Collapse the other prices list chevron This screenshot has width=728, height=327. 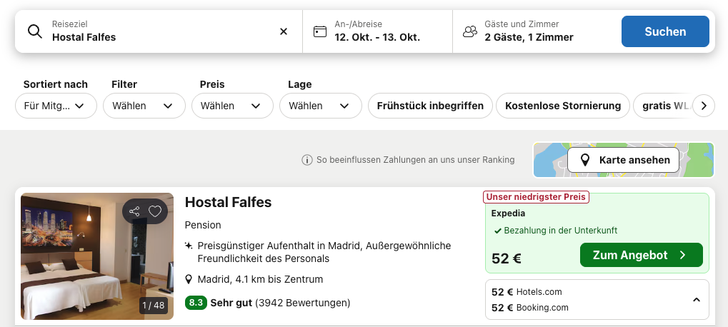[697, 300]
